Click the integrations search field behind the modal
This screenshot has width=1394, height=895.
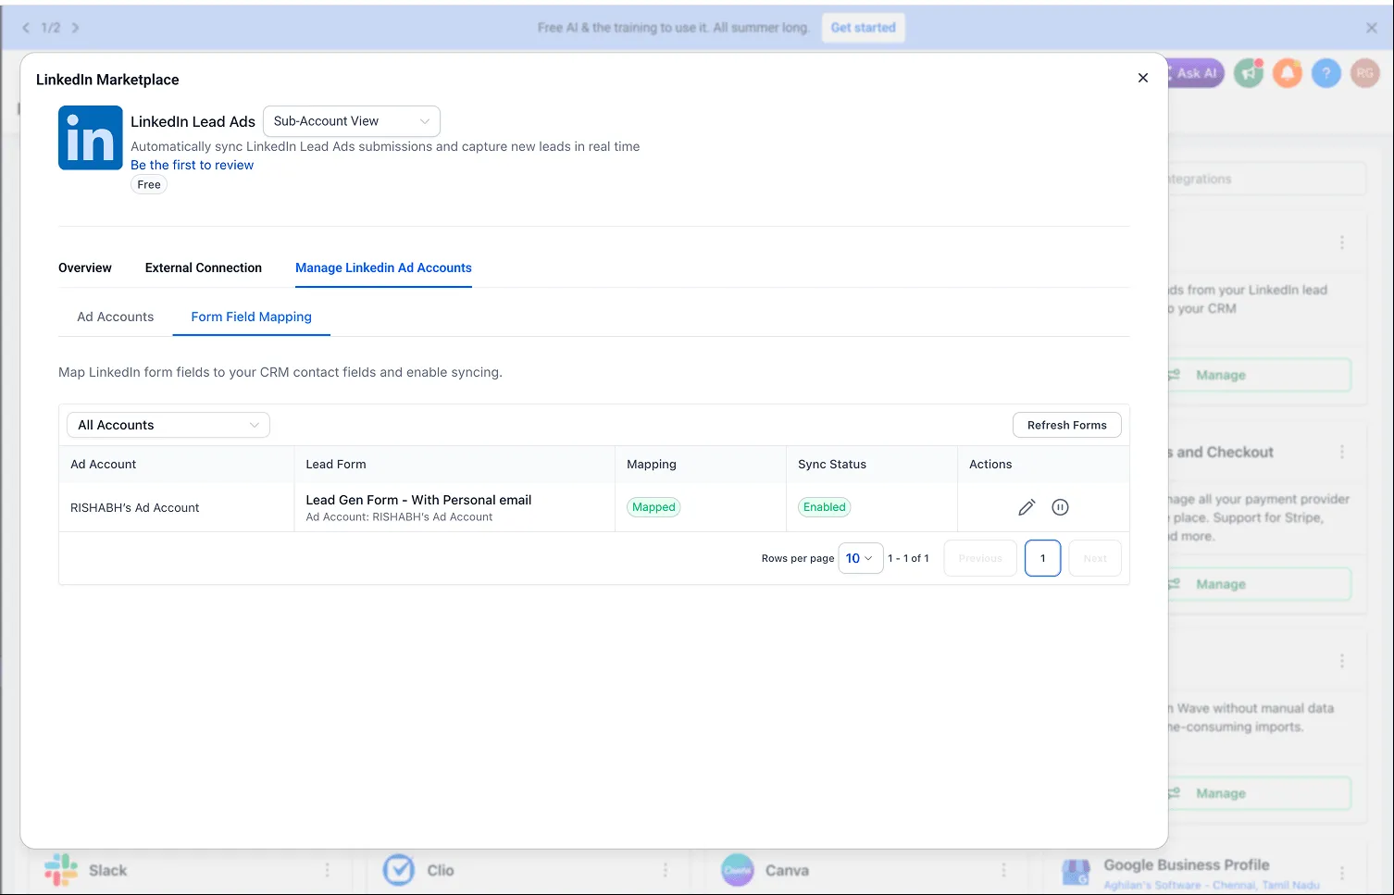coord(1266,179)
